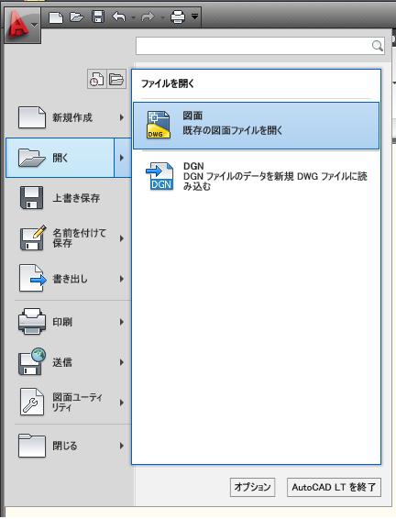396x519 pixels.
Task: Click the DWG file icon
Action: click(x=159, y=125)
